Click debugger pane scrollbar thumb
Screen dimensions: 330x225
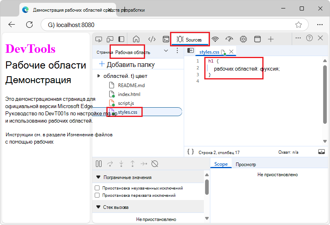click(x=207, y=187)
